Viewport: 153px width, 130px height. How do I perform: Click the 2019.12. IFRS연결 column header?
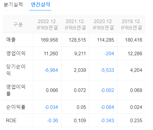(x=132, y=24)
